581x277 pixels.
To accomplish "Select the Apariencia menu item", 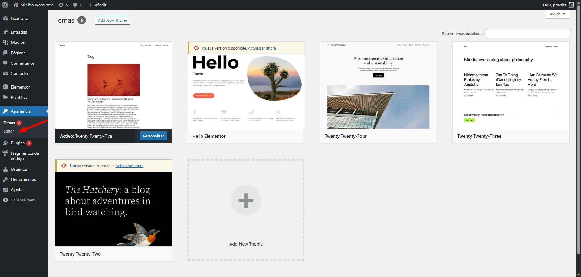I will [x=24, y=111].
